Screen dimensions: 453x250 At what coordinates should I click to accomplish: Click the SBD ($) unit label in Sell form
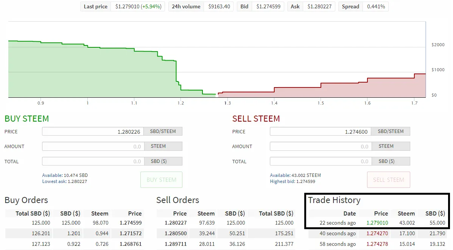(x=386, y=161)
